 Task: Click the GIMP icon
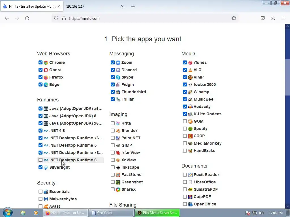118,146
